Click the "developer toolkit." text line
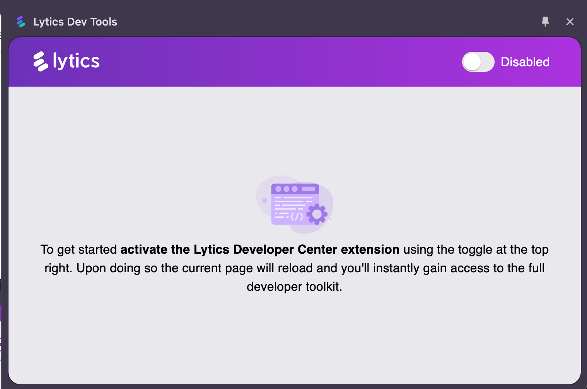The height and width of the screenshot is (389, 587). point(294,287)
